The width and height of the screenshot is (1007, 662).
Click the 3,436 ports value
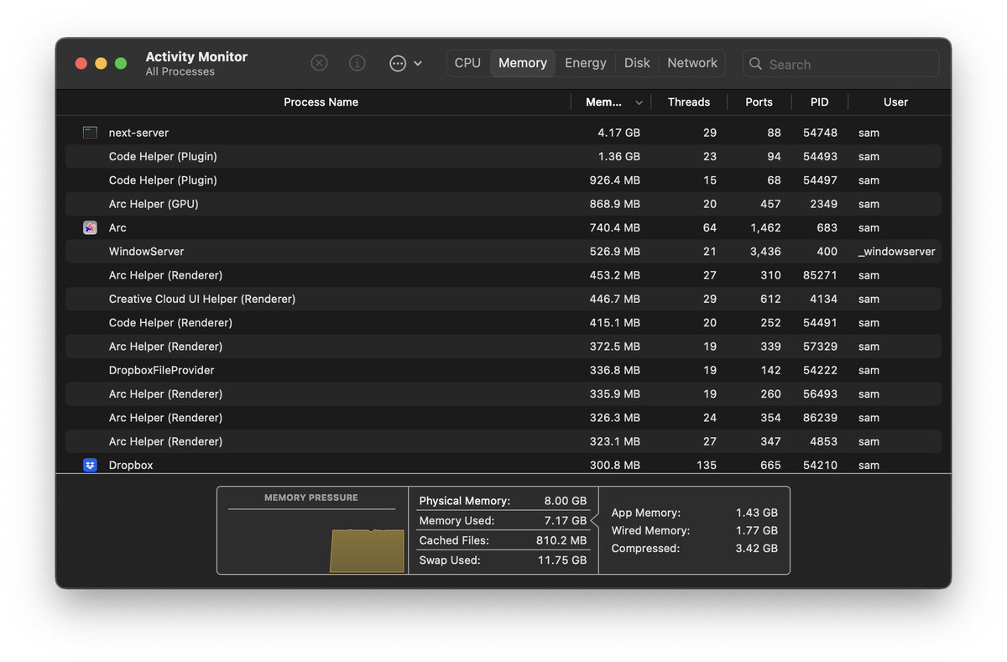pyautogui.click(x=764, y=252)
